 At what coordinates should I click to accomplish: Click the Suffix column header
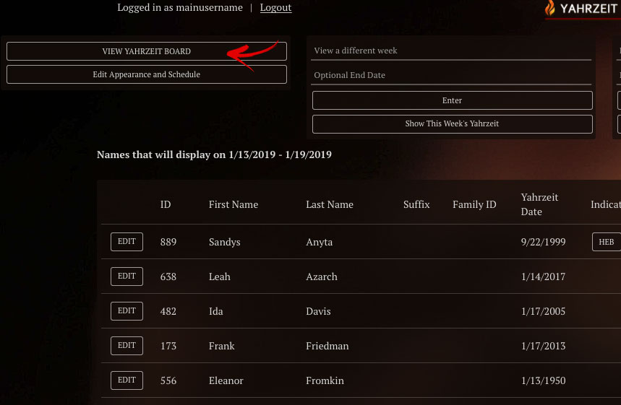416,204
